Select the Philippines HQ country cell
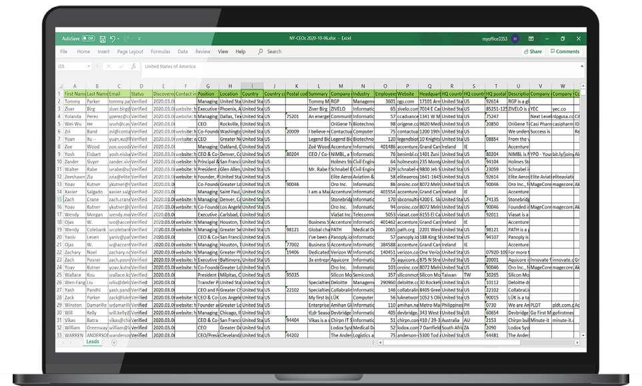642x386 pixels. coord(451,305)
